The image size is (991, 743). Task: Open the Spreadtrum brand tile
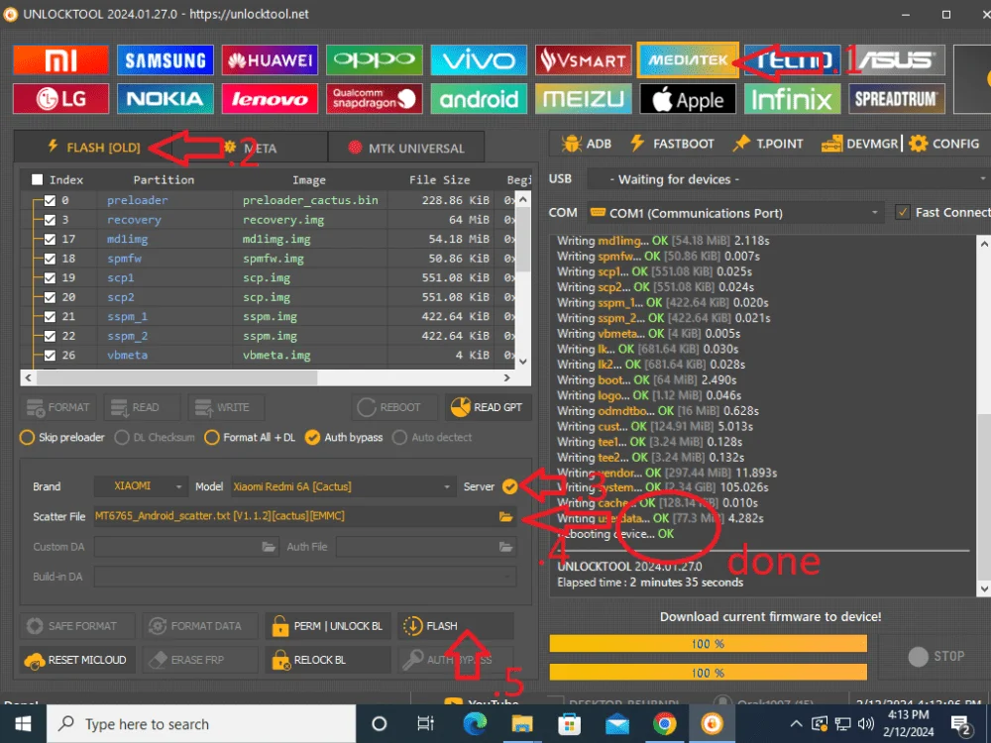[896, 98]
